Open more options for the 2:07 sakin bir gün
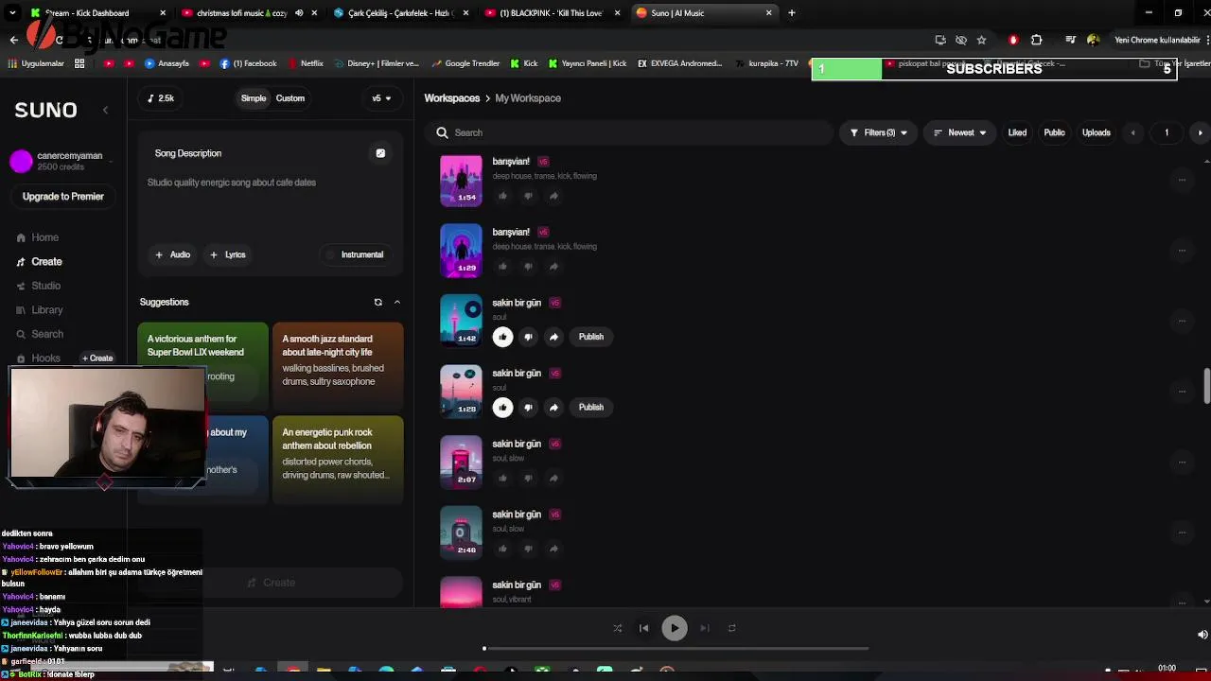Screen dimensions: 1211x681 click(x=1182, y=462)
